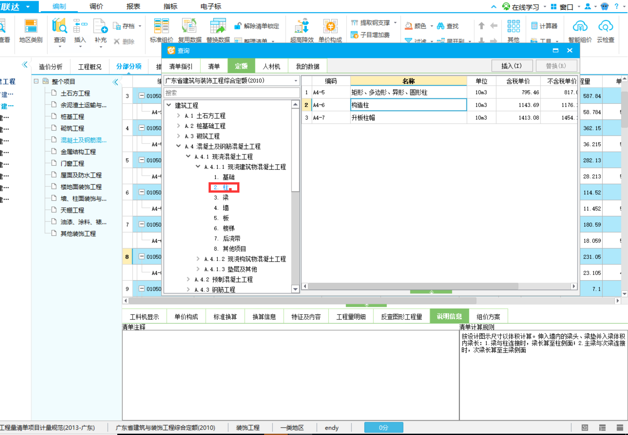Click 提取钢支撑 tool
Image resolution: width=628 pixels, height=435 pixels.
tap(371, 23)
